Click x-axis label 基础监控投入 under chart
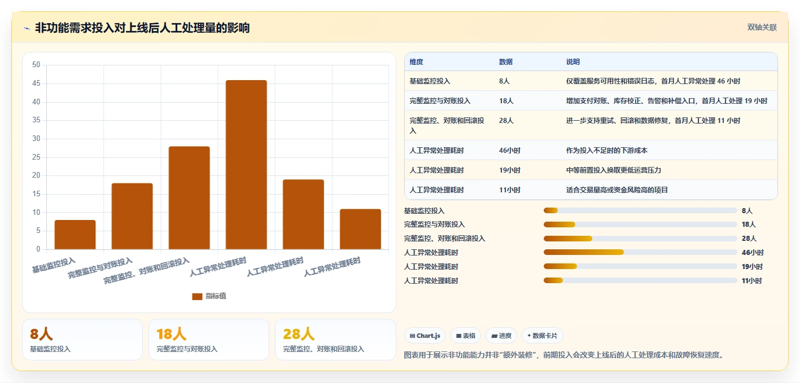This screenshot has width=800, height=383. click(54, 266)
